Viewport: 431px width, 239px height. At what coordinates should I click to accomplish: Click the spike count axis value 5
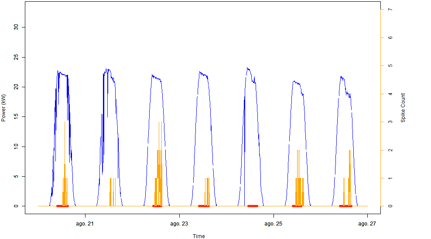click(390, 66)
